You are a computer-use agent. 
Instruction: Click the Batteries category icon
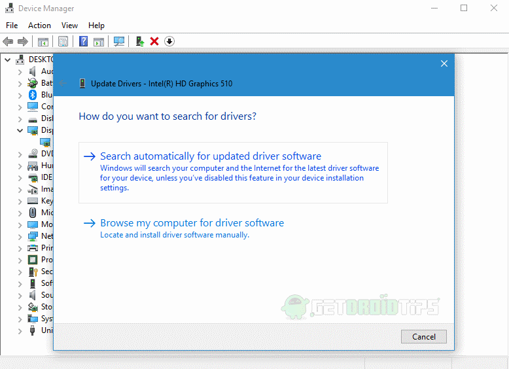pyautogui.click(x=33, y=83)
